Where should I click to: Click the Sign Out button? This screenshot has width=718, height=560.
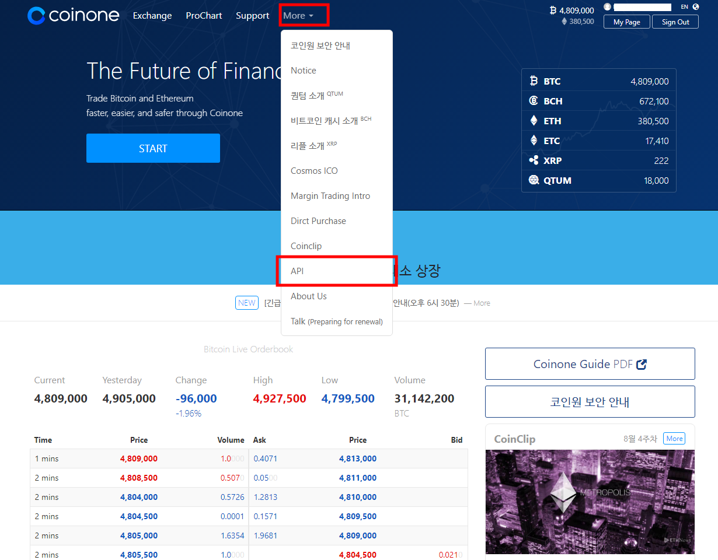[x=675, y=22]
